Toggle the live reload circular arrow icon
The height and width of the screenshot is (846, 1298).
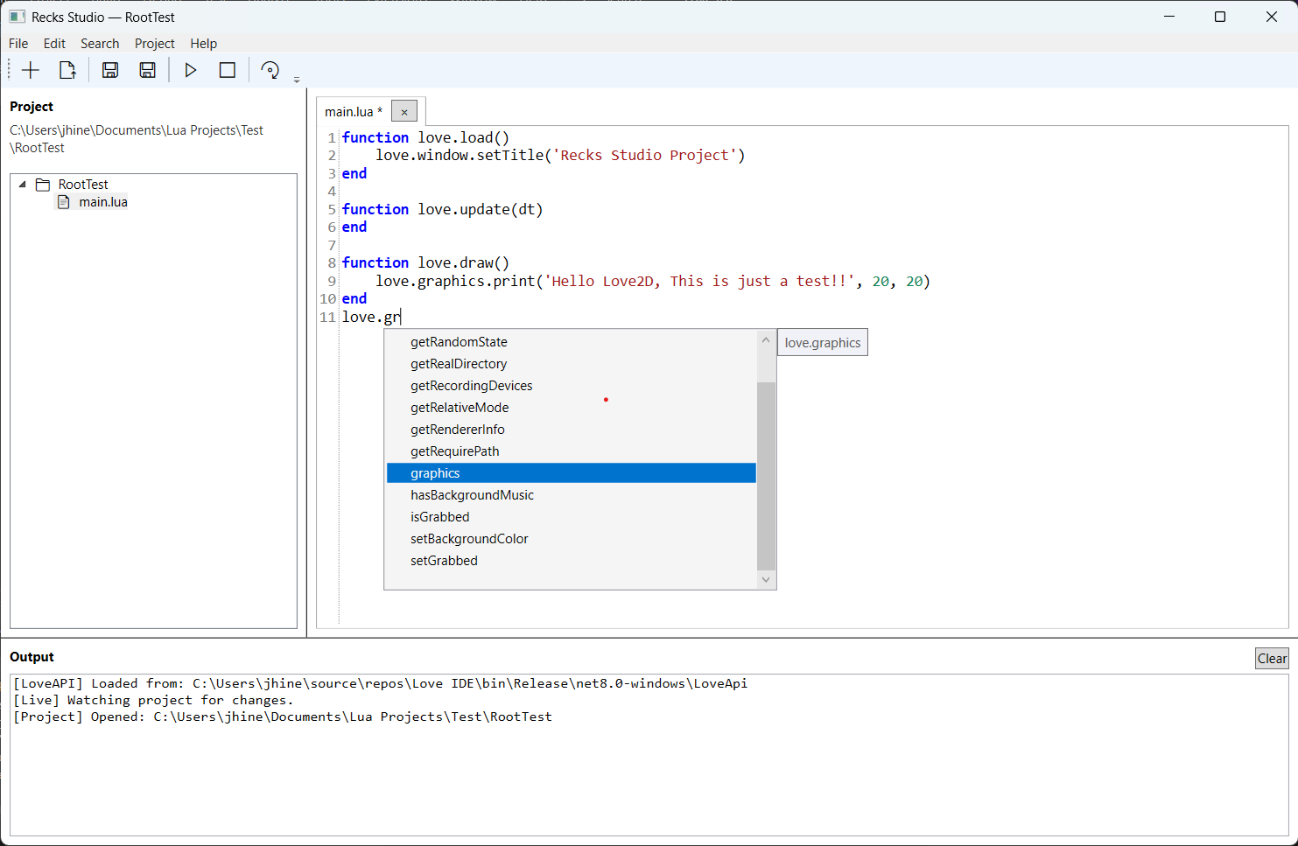[x=270, y=70]
